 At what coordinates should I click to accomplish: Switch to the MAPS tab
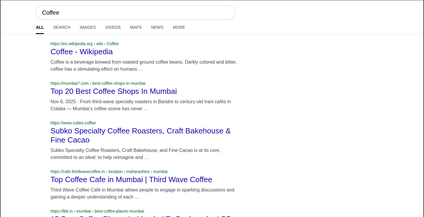(x=136, y=27)
